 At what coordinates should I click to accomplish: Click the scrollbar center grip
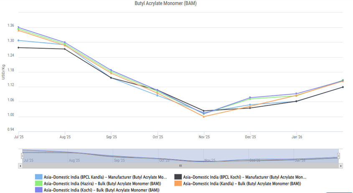pos(180,166)
